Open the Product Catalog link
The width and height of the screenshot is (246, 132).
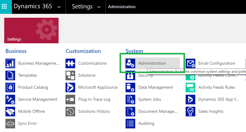[33, 87]
